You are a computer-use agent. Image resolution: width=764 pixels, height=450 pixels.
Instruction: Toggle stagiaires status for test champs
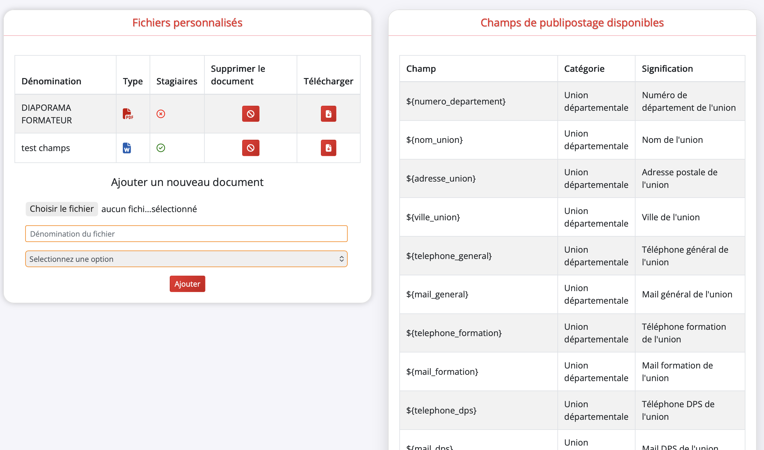161,148
